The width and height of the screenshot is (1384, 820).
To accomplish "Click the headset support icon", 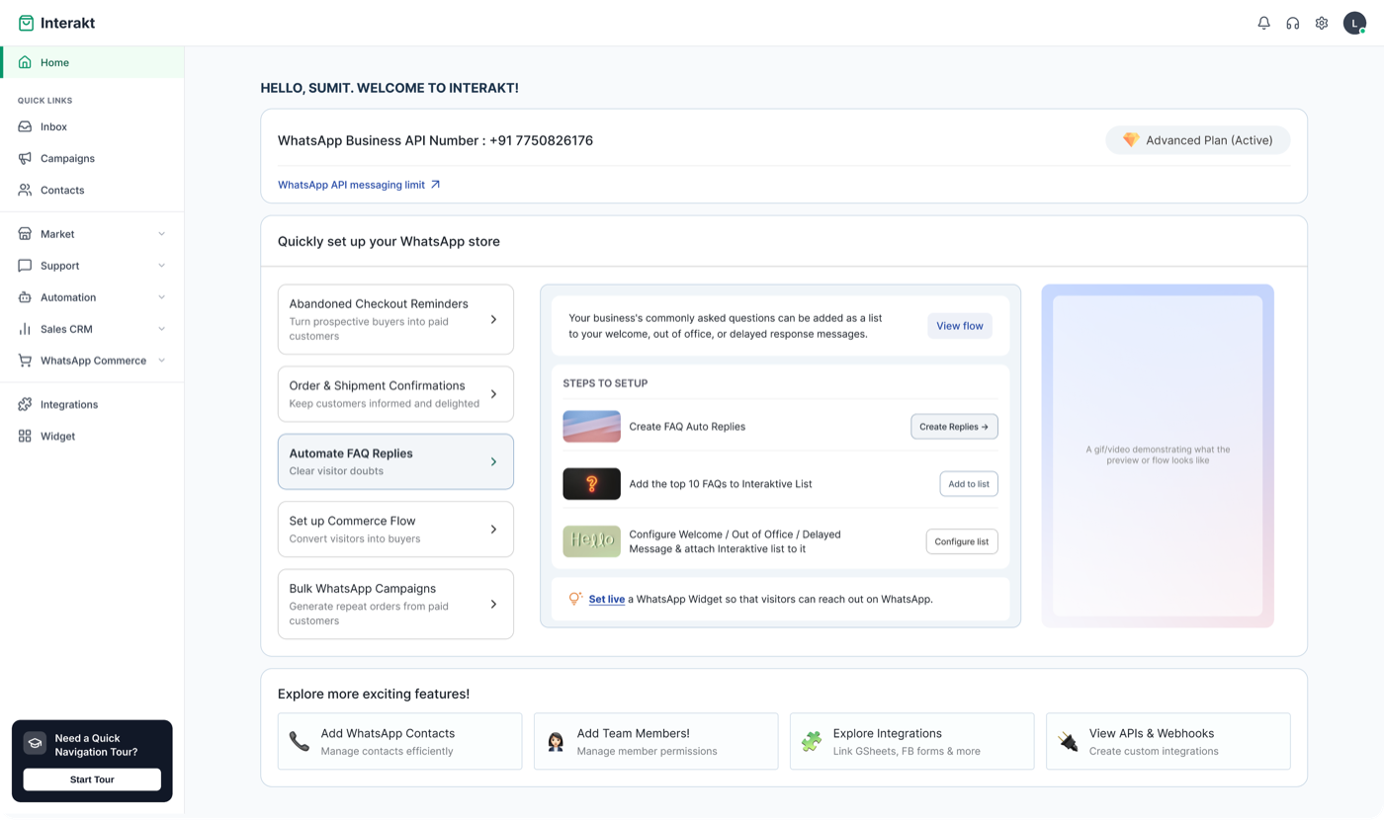I will pos(1292,23).
